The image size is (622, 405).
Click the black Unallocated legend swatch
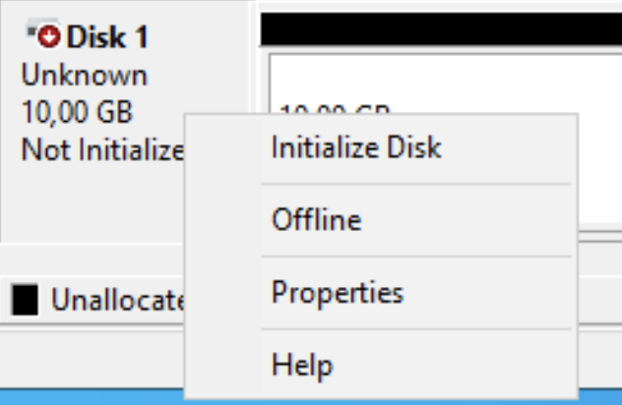click(24, 298)
